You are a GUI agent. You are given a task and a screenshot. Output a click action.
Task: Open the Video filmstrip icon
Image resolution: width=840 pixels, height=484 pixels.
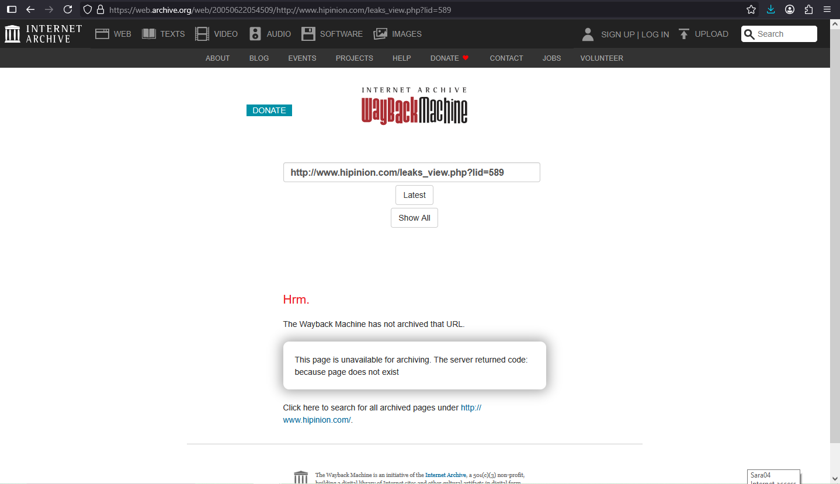202,34
